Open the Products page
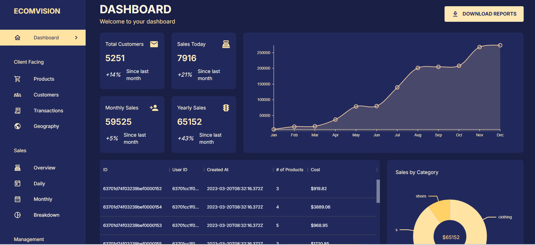The image size is (535, 245). 43,79
